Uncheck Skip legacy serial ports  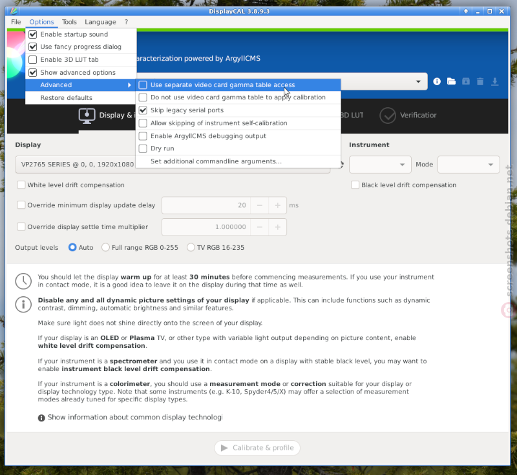[238, 110]
